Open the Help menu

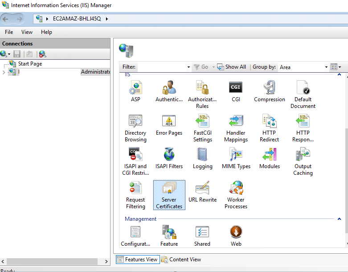click(46, 32)
